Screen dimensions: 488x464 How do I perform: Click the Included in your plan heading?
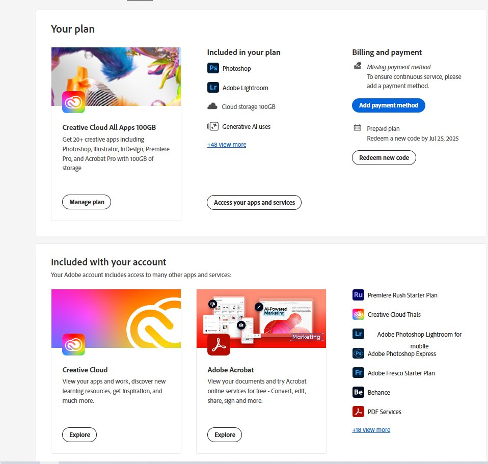(x=243, y=52)
